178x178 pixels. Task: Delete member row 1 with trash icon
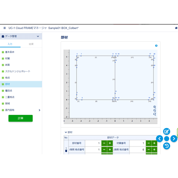pyautogui.click(x=66, y=151)
